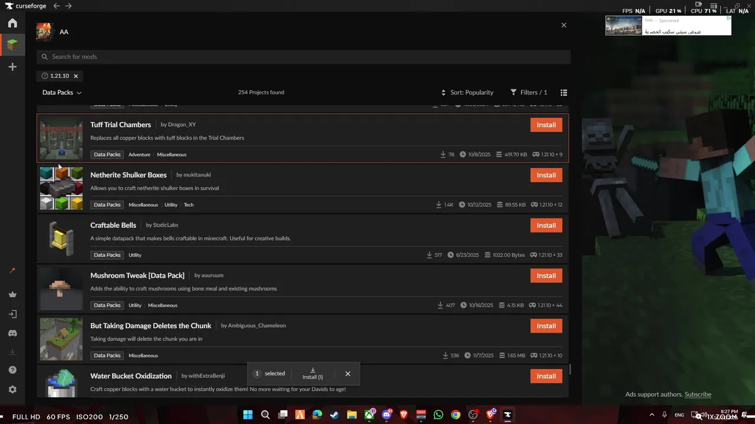
Task: Click the 254 Projects found text
Action: pos(261,92)
